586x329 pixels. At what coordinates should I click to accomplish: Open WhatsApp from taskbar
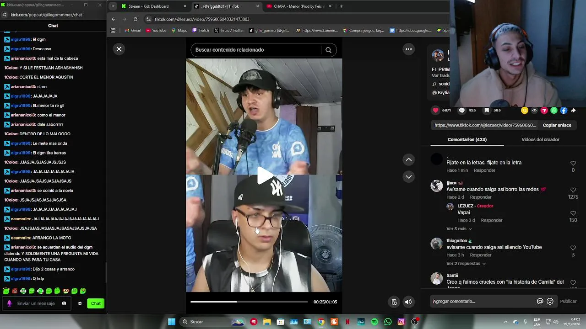pyautogui.click(x=388, y=322)
